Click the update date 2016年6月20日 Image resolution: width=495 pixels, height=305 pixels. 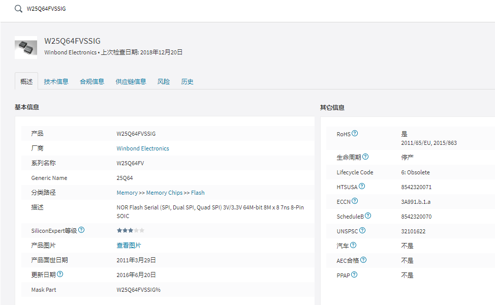136,275
